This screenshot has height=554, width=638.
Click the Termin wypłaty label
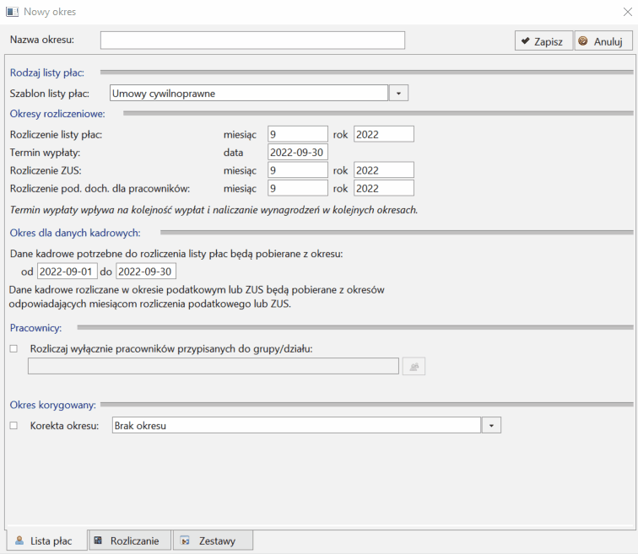(46, 153)
